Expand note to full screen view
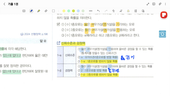The height and width of the screenshot is (96, 170). tap(148, 4)
